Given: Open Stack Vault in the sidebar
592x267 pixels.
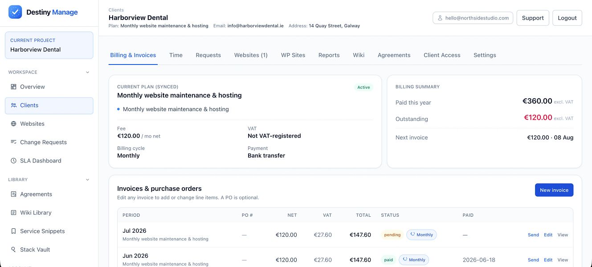Looking at the screenshot, I should [x=49, y=250].
